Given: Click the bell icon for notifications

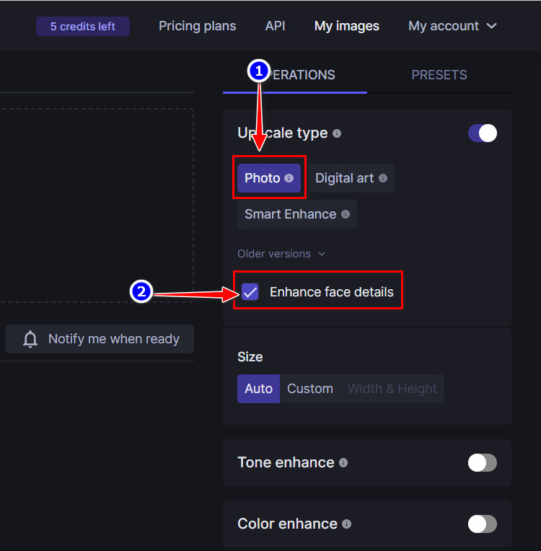Looking at the screenshot, I should [30, 339].
